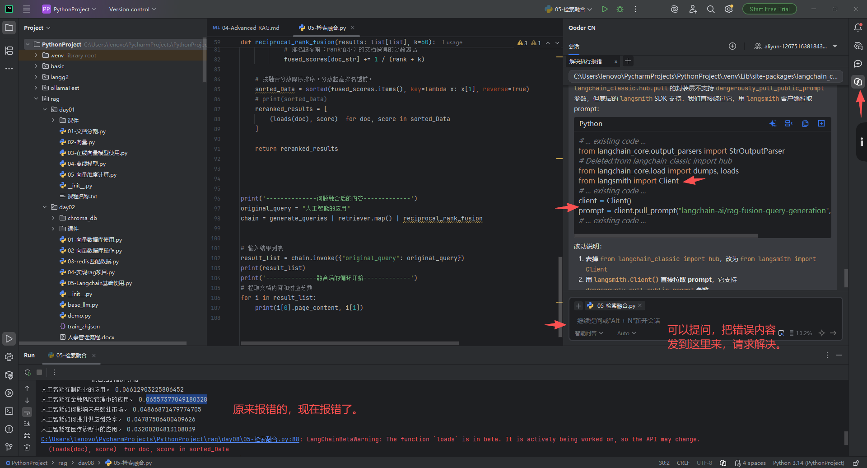Screen dimensions: 867x468
Task: Open the IDE notifications bell
Action: tap(858, 28)
